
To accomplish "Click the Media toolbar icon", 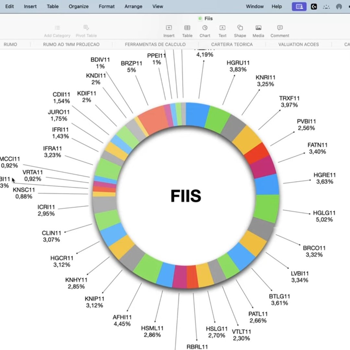I will click(x=258, y=28).
